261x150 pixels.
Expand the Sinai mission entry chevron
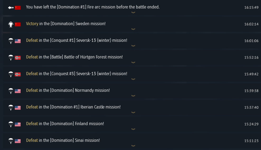tap(133, 146)
